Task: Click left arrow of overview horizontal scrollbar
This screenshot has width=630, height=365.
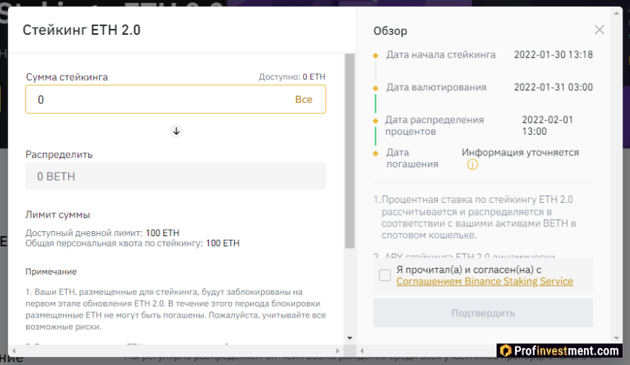Action: tap(362, 350)
